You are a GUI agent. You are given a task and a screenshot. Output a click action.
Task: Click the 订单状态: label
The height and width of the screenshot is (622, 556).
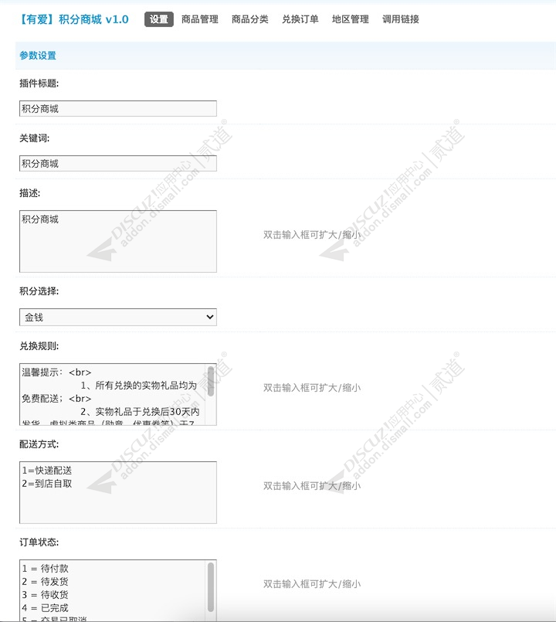point(39,542)
